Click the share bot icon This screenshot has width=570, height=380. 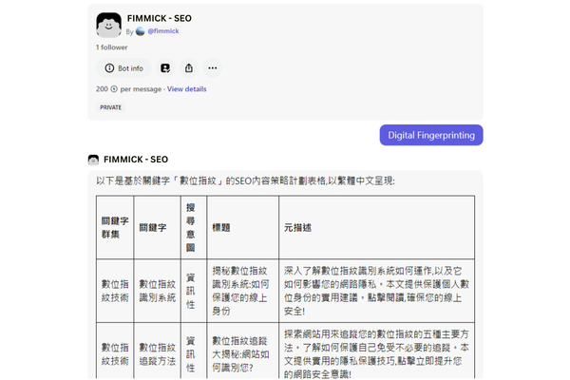[x=189, y=68]
